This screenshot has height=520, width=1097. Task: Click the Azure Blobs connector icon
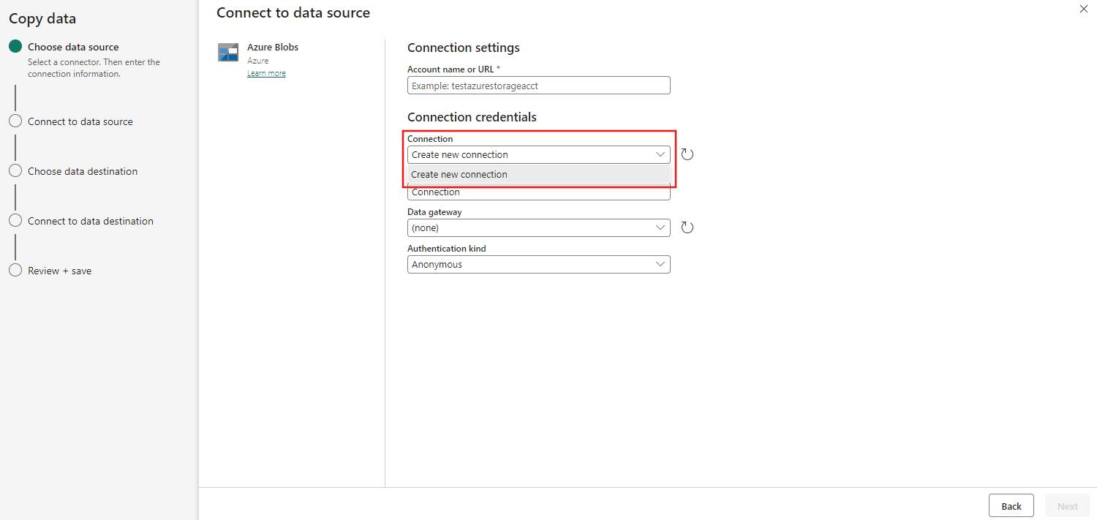(x=228, y=53)
